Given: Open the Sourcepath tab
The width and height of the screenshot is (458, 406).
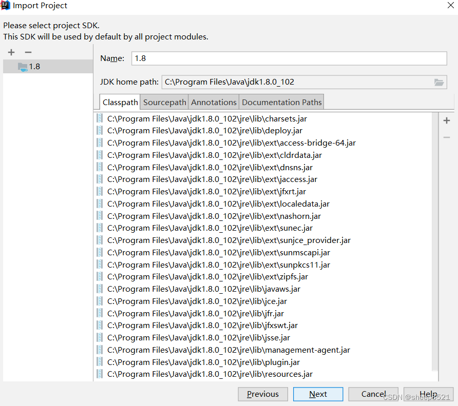Looking at the screenshot, I should (164, 102).
